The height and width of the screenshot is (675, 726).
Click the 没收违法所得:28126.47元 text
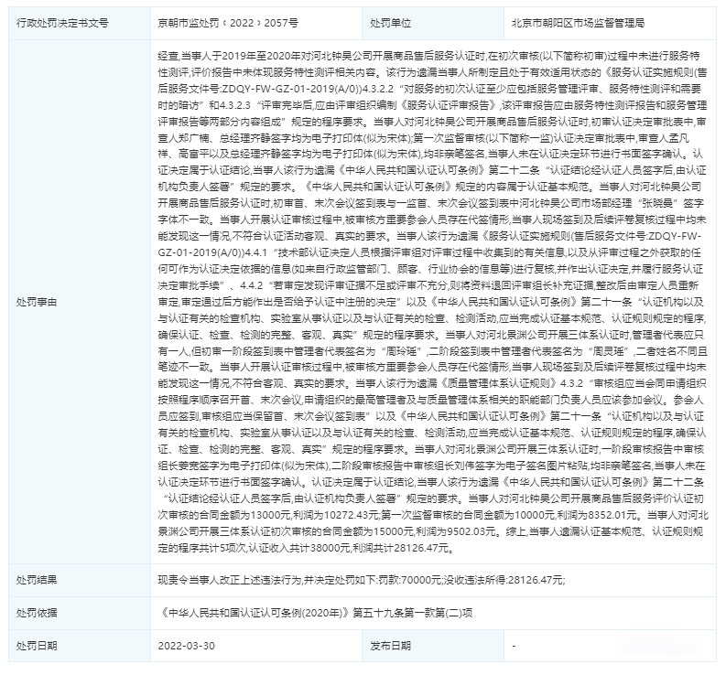point(501,580)
